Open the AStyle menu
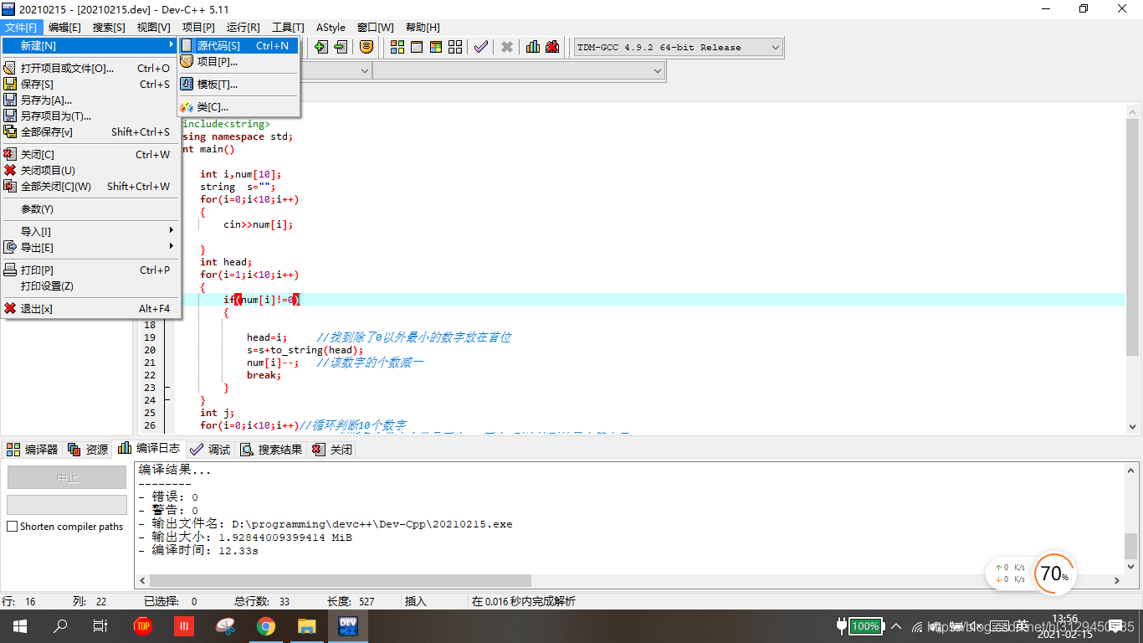This screenshot has height=643, width=1143. click(331, 28)
